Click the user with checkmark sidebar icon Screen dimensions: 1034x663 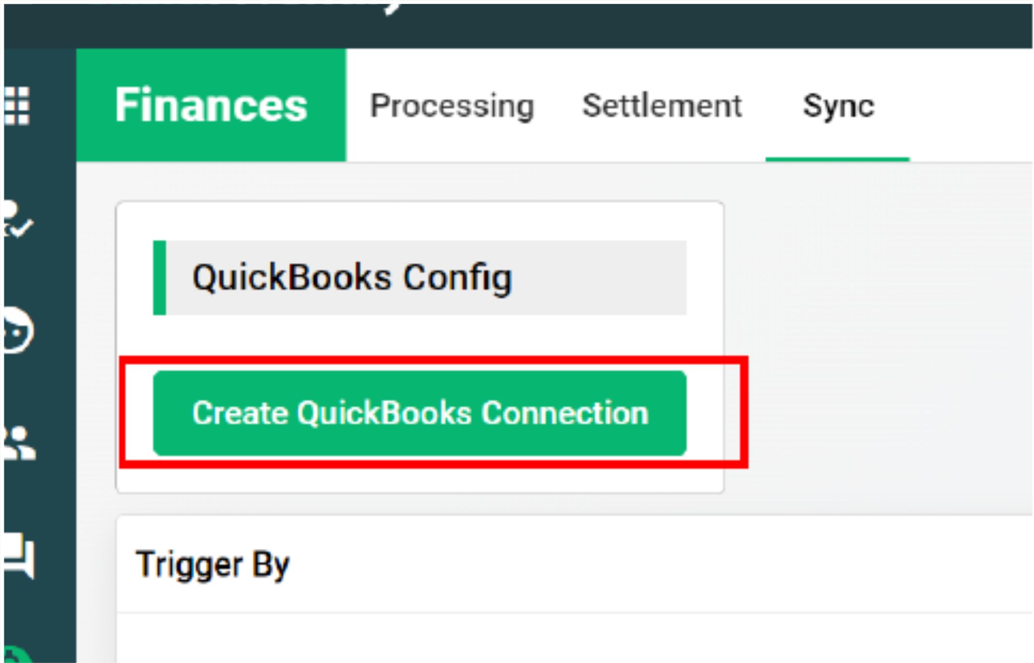[x=18, y=220]
